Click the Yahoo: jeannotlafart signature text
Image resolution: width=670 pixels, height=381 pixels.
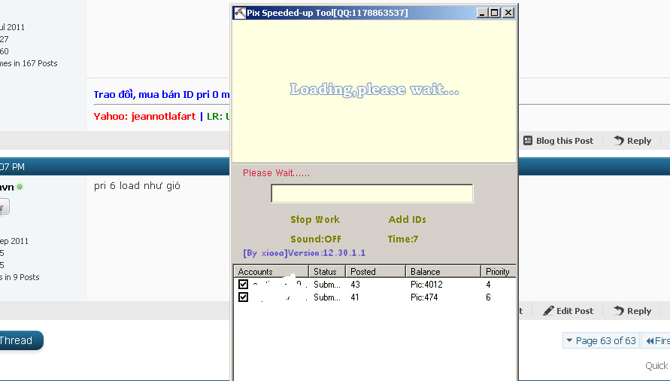tap(144, 117)
